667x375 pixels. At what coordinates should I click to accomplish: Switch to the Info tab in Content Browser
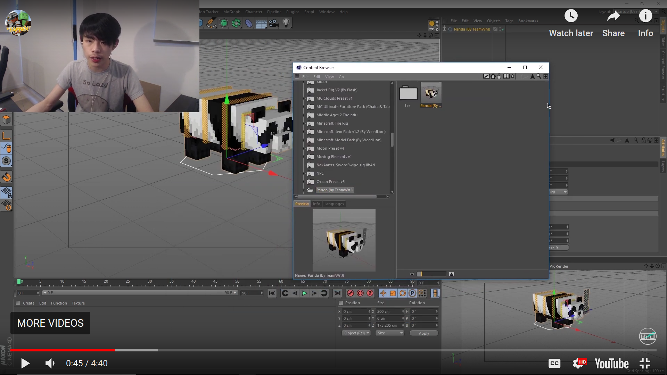[316, 204]
